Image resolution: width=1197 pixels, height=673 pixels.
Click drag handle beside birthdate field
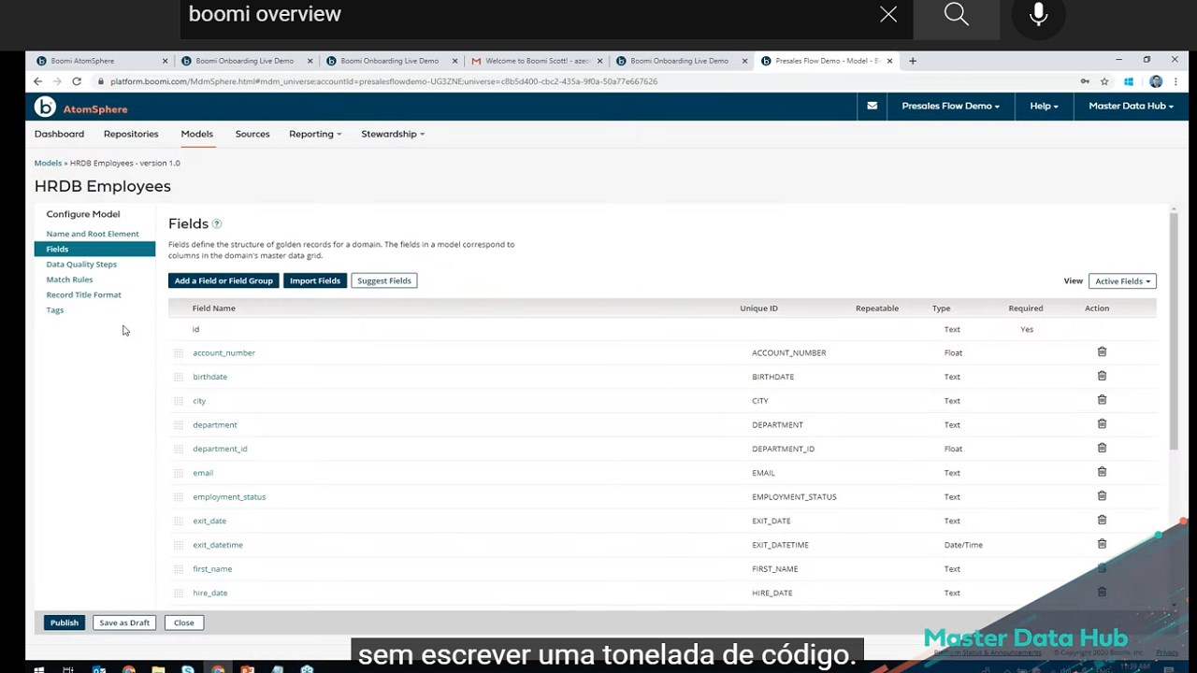(x=179, y=377)
